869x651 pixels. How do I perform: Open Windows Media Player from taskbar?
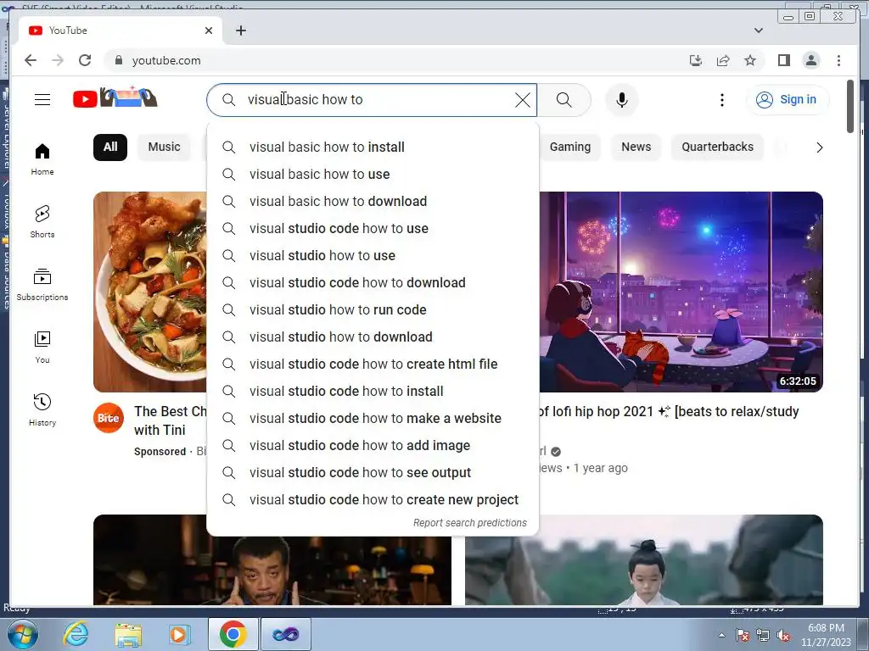click(x=178, y=634)
